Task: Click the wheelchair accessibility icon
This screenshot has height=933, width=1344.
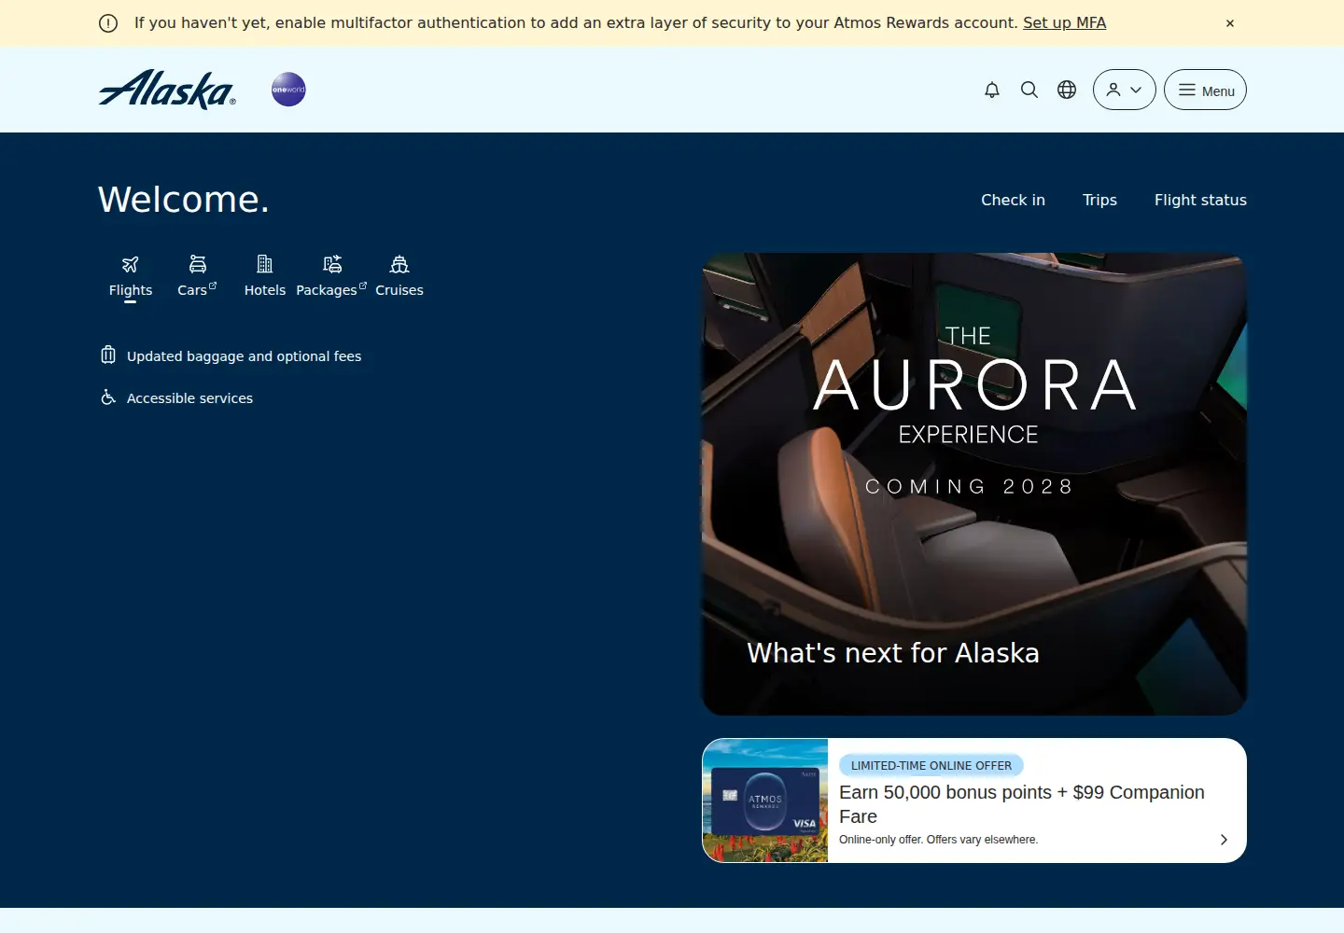Action: pyautogui.click(x=108, y=397)
